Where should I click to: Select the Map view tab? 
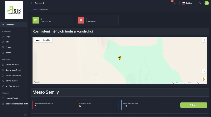[x=37, y=40]
